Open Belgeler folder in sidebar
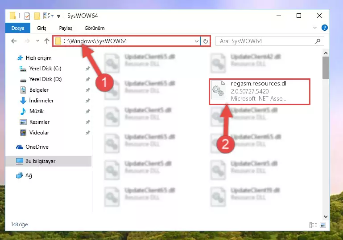343x240 pixels. [34, 90]
